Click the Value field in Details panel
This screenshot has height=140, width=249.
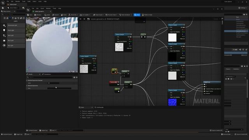tap(53, 83)
